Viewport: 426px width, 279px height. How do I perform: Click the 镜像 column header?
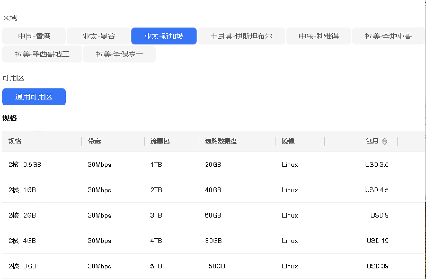288,141
